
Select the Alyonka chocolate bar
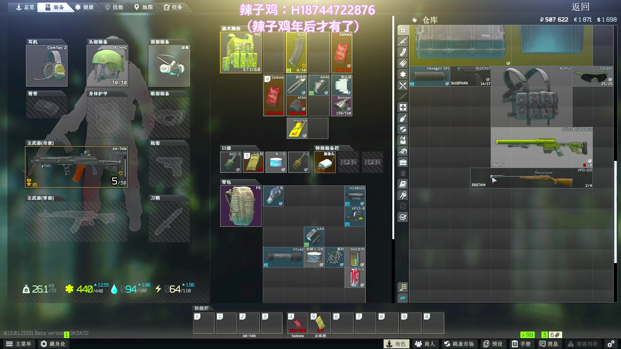click(297, 128)
